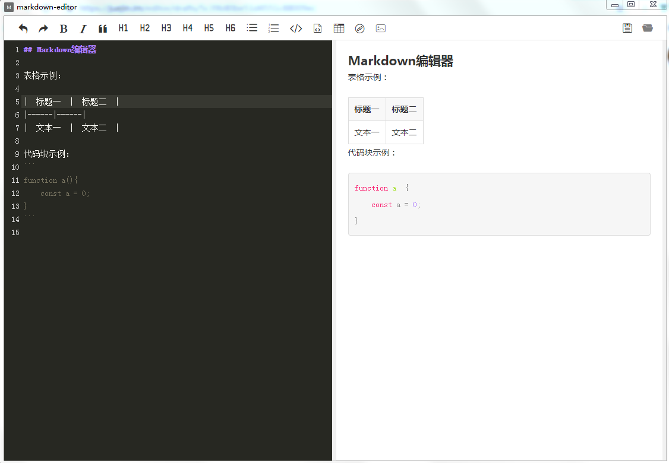Image resolution: width=669 pixels, height=463 pixels.
Task: Click the table separator line with dashes
Action: pyautogui.click(x=55, y=115)
